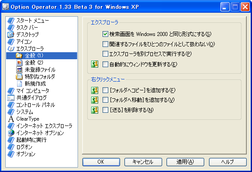Screen dimensions: 252x172
Task: Select アイコン in the tree
Action: [x=24, y=42]
